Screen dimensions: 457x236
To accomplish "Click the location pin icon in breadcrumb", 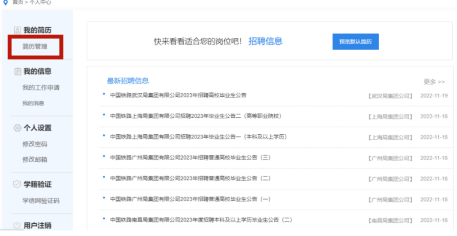I will 5,3.
